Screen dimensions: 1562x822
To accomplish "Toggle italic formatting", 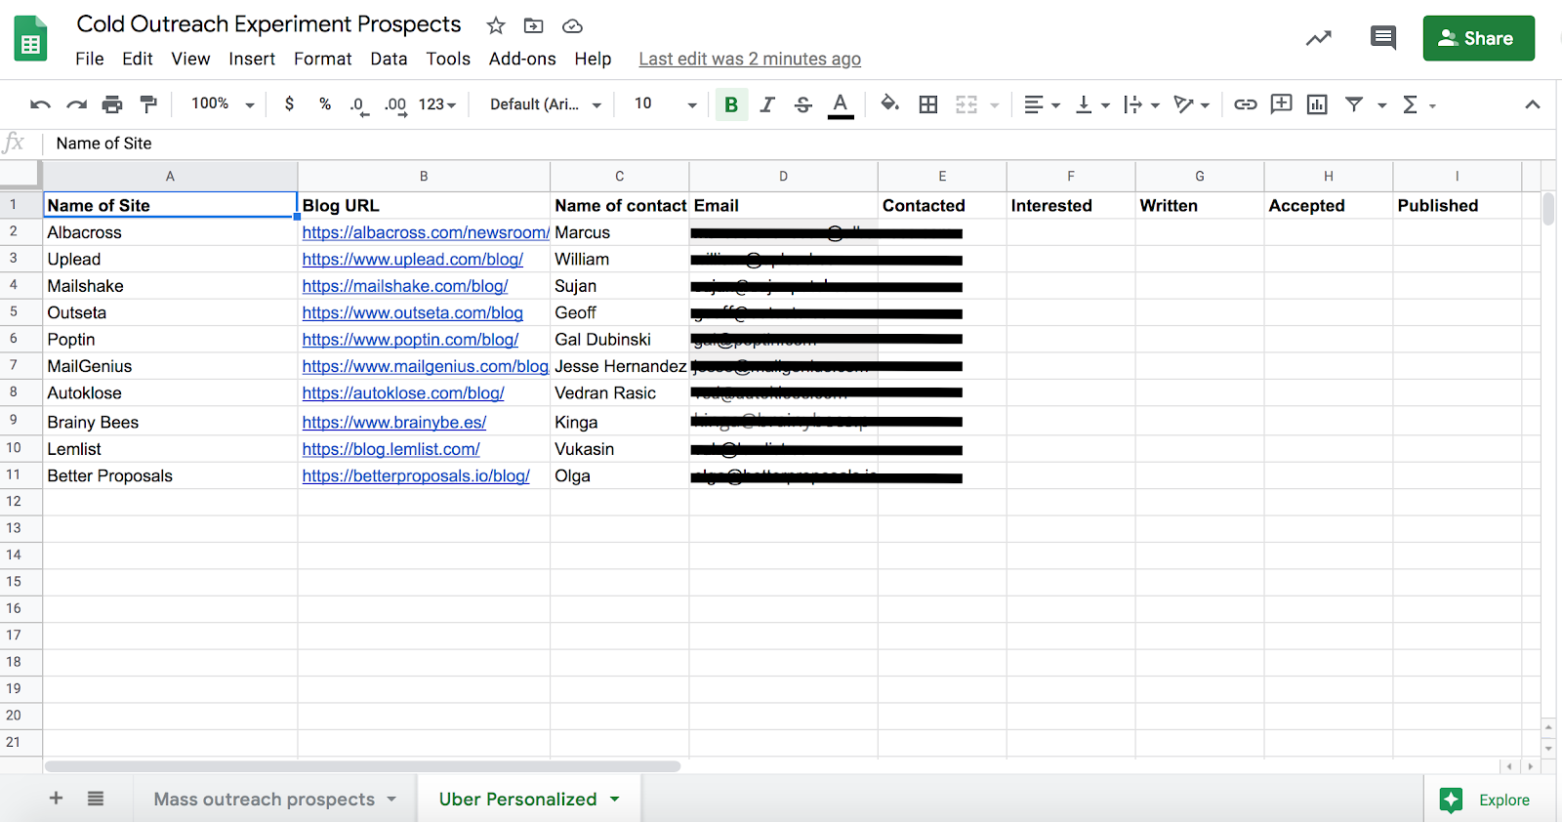I will tap(767, 104).
